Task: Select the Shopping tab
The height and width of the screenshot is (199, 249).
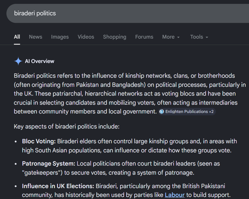Action: (115, 37)
